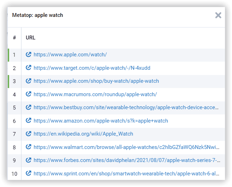Click rank number 10 cell
This screenshot has height=187, width=232.
click(14, 174)
